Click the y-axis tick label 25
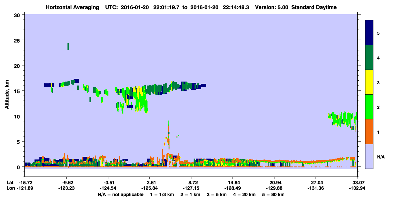 17,40
